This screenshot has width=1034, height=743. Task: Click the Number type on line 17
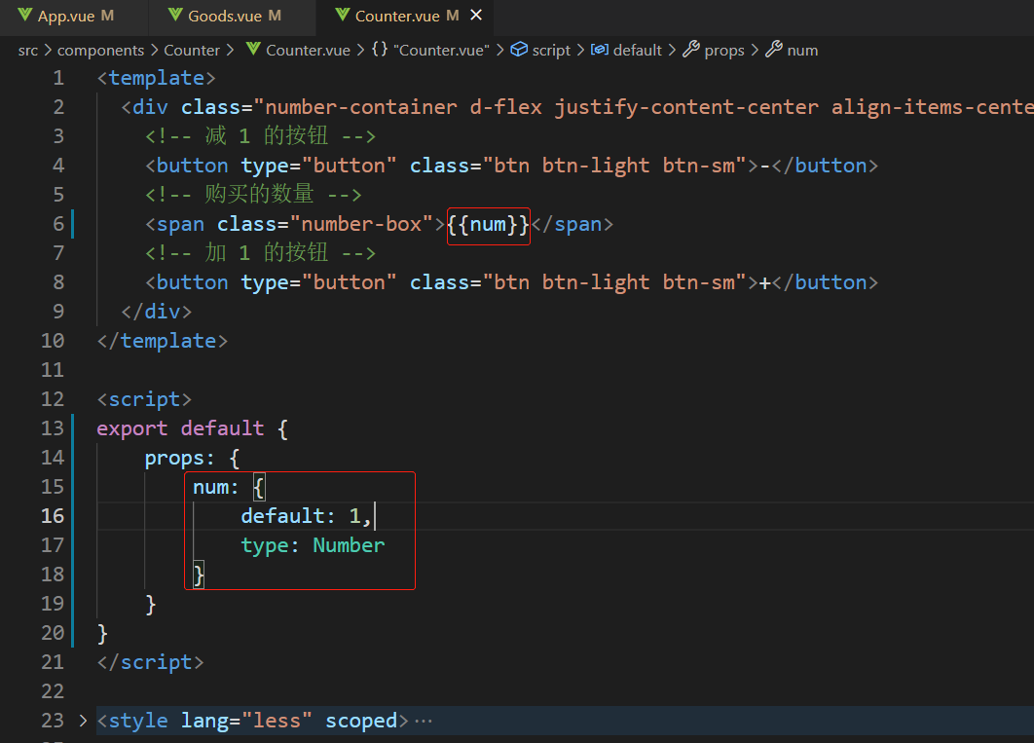(x=349, y=546)
